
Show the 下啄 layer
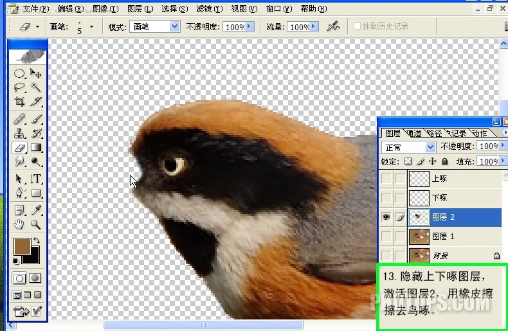point(386,197)
